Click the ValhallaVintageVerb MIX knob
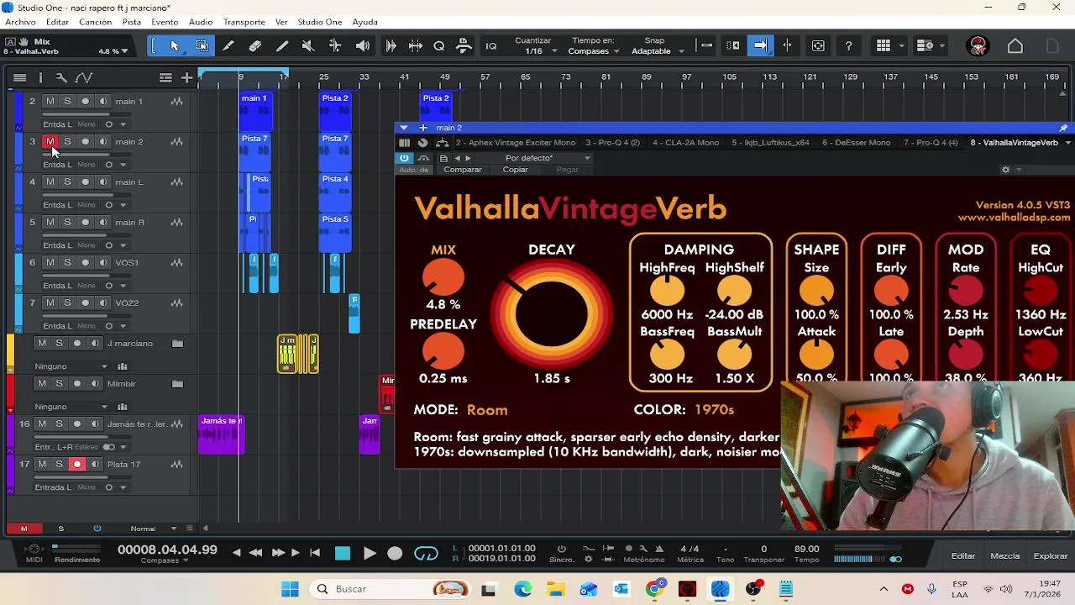The height and width of the screenshot is (605, 1075). 443,277
